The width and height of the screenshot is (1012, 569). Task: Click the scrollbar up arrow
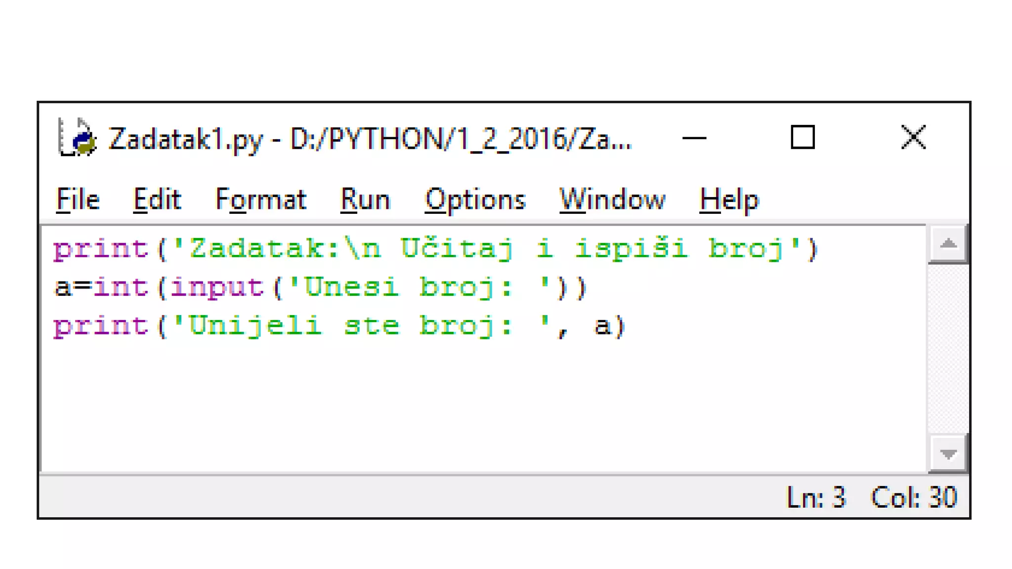coord(948,244)
